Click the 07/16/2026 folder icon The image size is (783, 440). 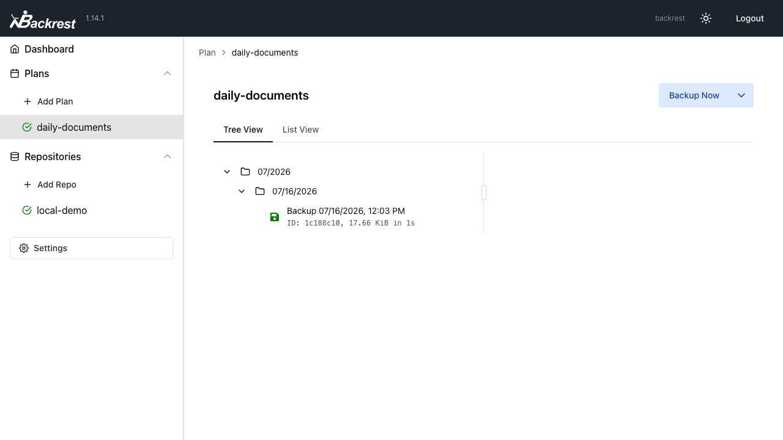(x=260, y=191)
